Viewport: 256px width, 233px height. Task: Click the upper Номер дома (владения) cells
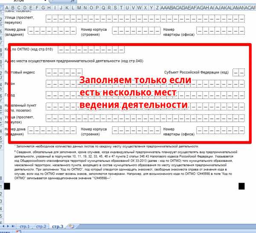[x=52, y=31]
